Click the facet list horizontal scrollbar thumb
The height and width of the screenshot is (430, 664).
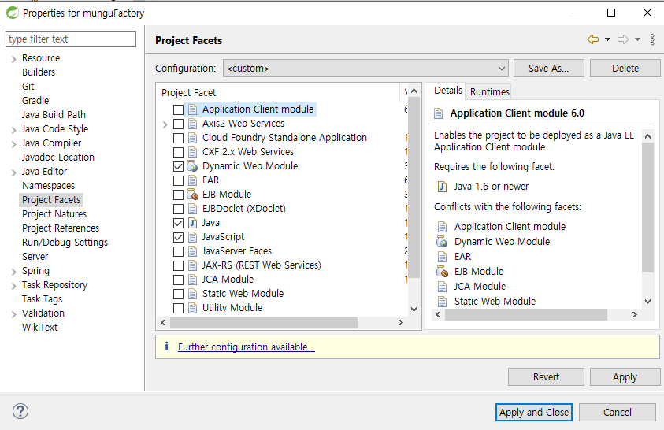(263, 323)
